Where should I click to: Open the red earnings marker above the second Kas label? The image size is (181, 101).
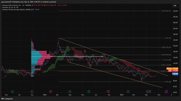[108, 91]
